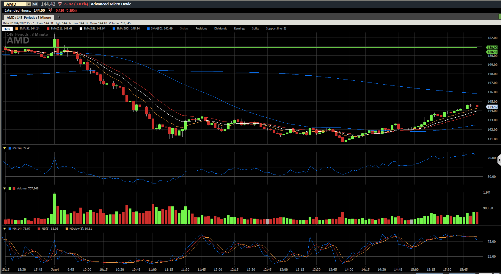Select the AMD 145 Periods 3 Minute tab

29,18
